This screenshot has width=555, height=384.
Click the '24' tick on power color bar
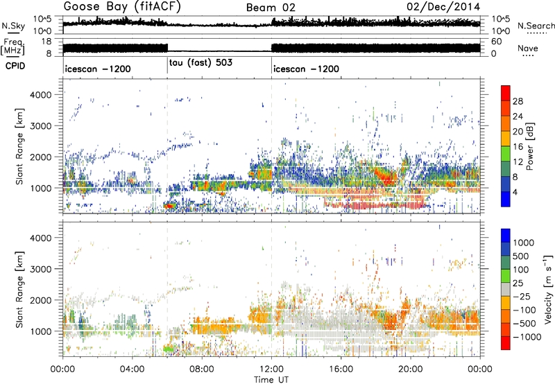[x=518, y=116]
